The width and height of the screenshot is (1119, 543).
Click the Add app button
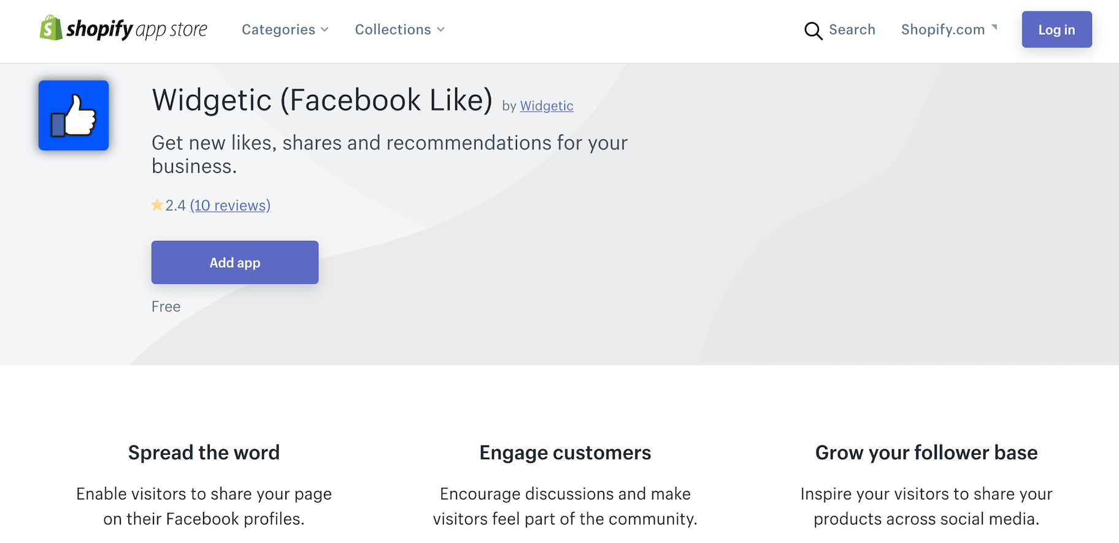[234, 262]
